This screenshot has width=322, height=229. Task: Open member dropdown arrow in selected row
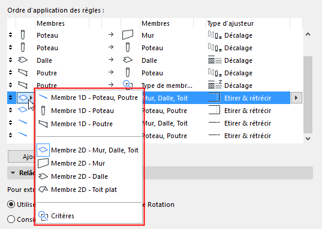[x=31, y=97]
